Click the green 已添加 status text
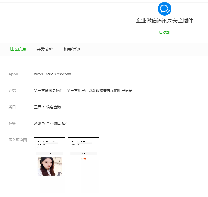The height and width of the screenshot is (197, 208). pos(165,32)
